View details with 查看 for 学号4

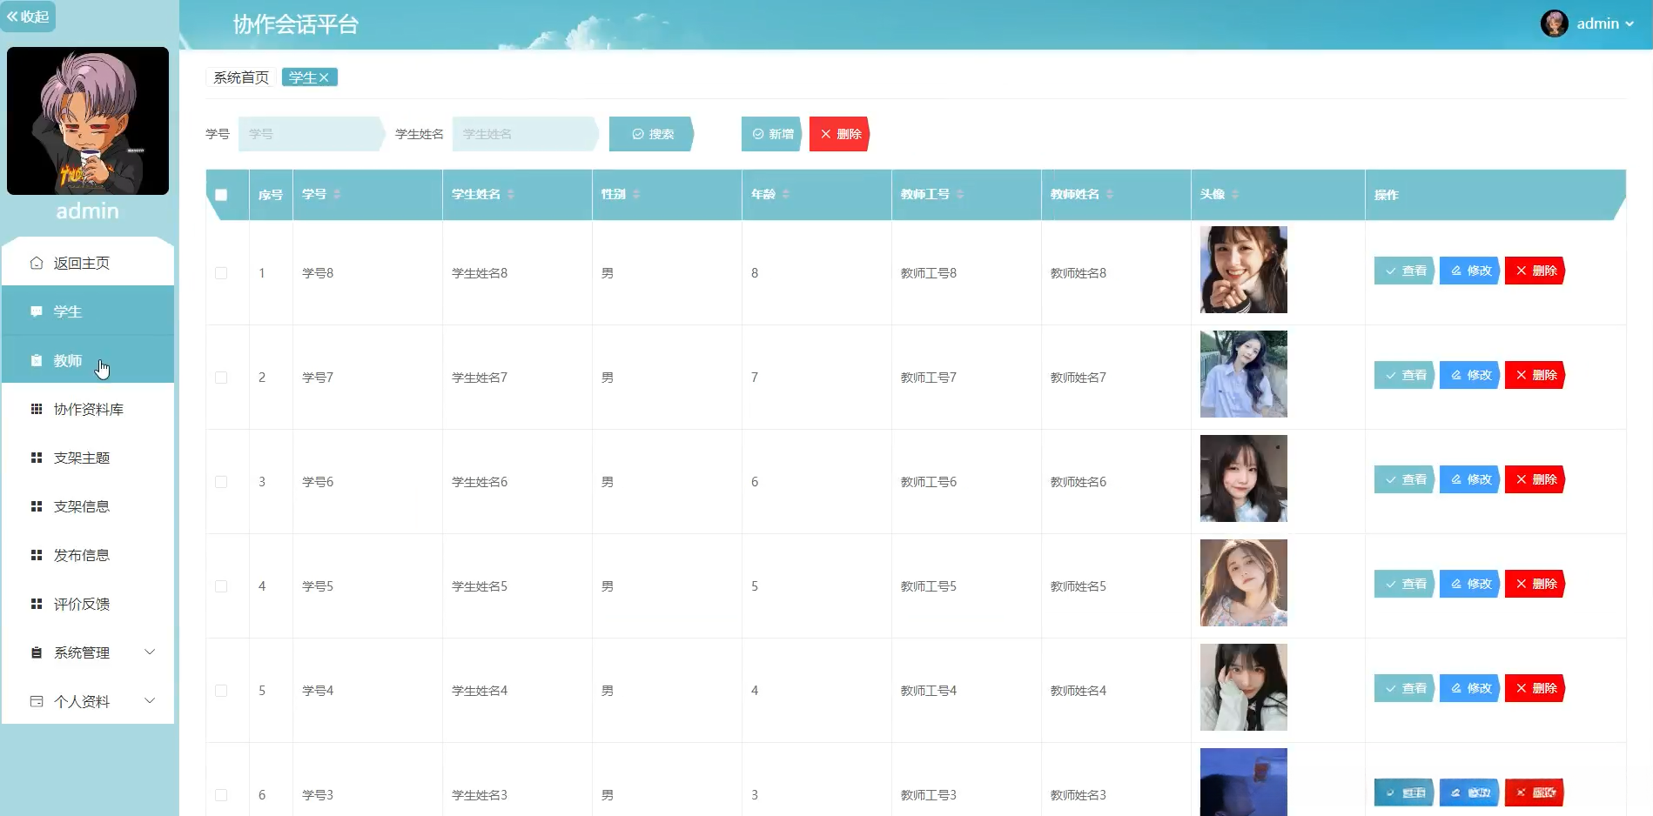pyautogui.click(x=1404, y=688)
